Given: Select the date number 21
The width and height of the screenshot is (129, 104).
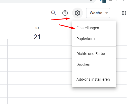Looking at the screenshot, I should (x=37, y=37).
